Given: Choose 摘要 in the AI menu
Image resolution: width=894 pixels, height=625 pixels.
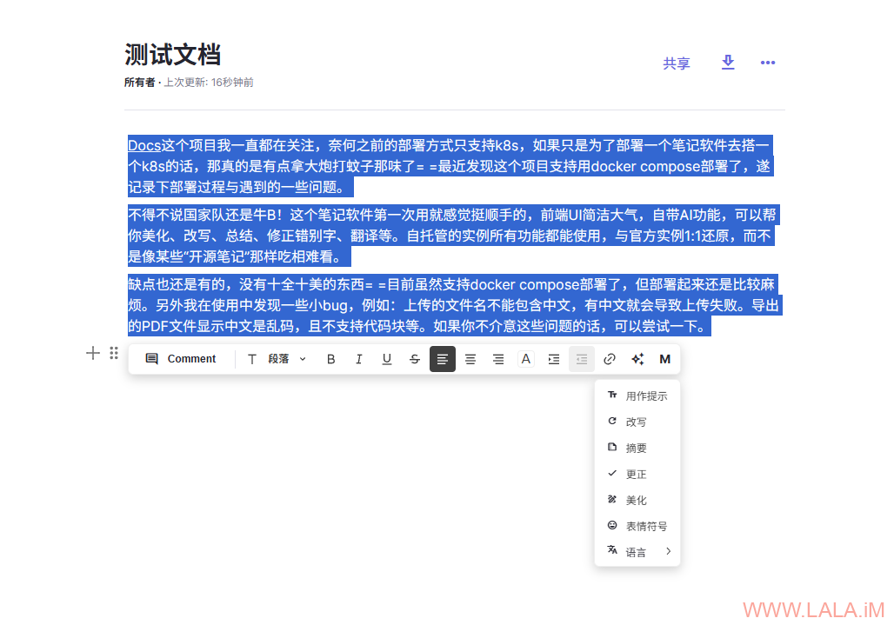Looking at the screenshot, I should click(x=636, y=448).
